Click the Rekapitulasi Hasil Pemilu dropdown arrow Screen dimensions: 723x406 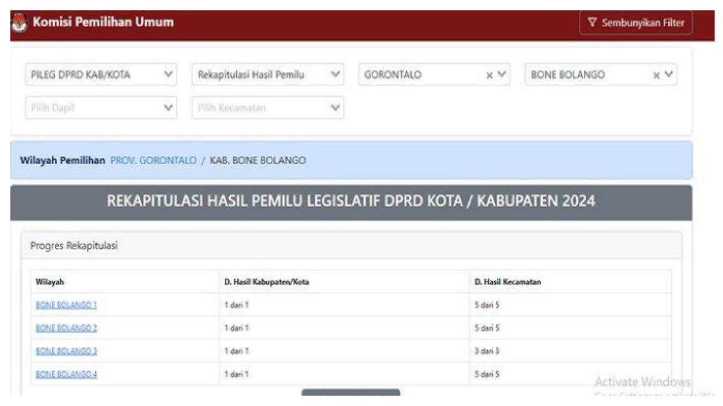[333, 75]
